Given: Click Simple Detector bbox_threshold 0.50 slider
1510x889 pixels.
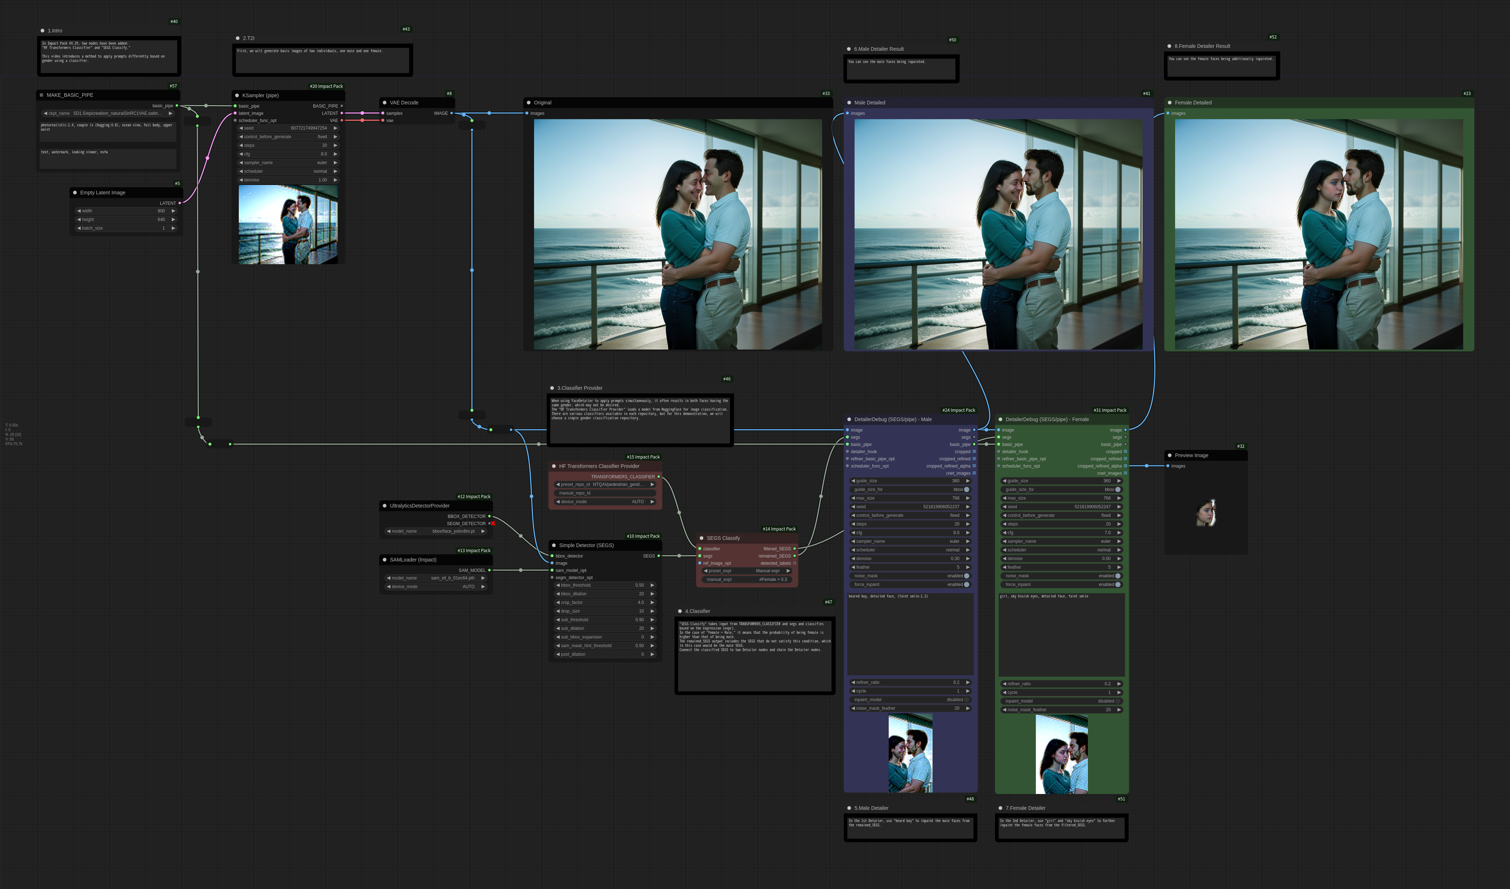Looking at the screenshot, I should pos(605,585).
